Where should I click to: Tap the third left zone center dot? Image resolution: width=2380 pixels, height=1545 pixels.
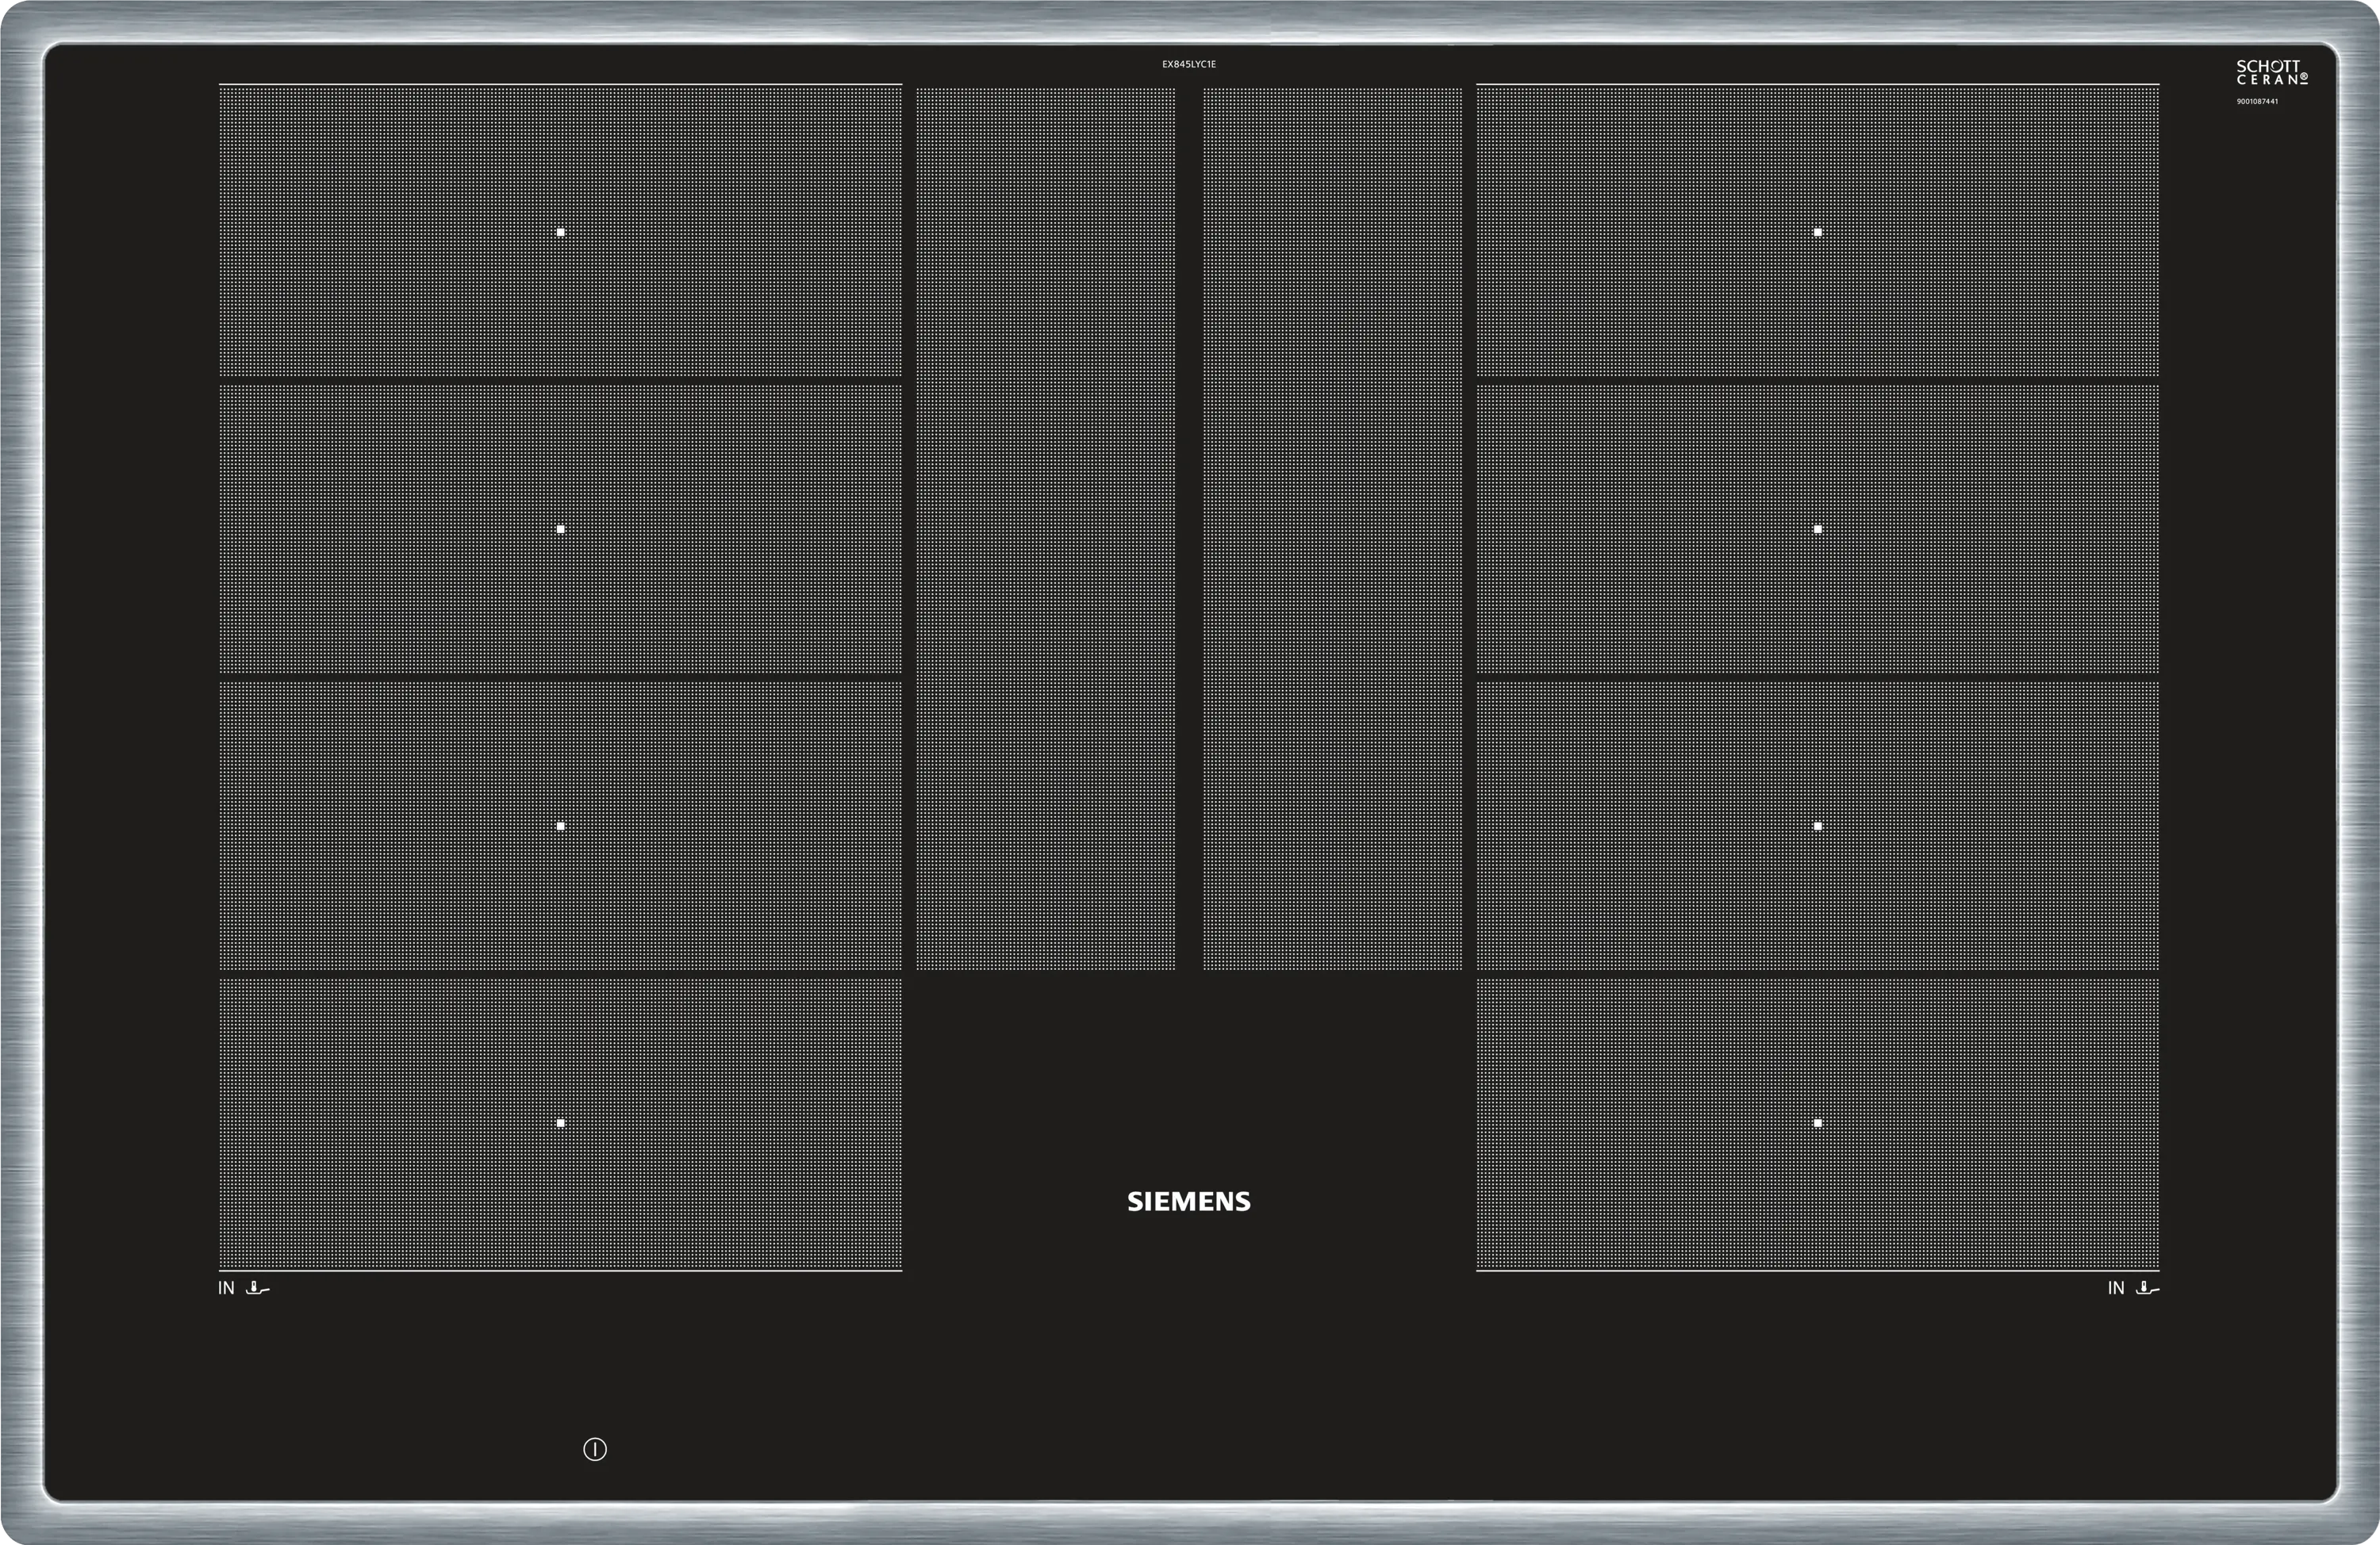click(x=560, y=826)
